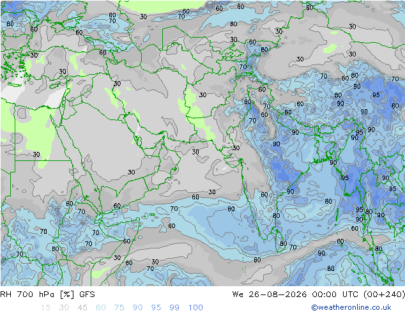405x313 pixels.
Task: Select the legend value 30 below the title
Action: point(64,307)
